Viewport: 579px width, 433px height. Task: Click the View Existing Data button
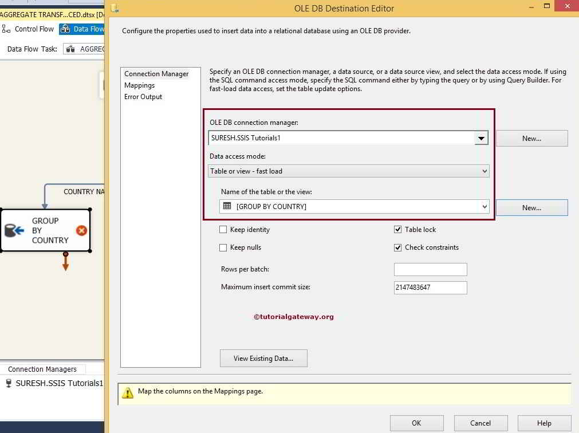[x=263, y=358]
